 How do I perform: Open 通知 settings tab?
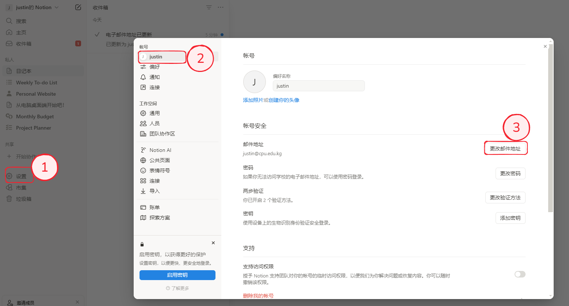coord(178,77)
